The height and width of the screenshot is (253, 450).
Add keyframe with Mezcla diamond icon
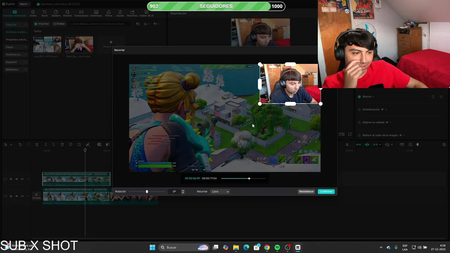[441, 97]
